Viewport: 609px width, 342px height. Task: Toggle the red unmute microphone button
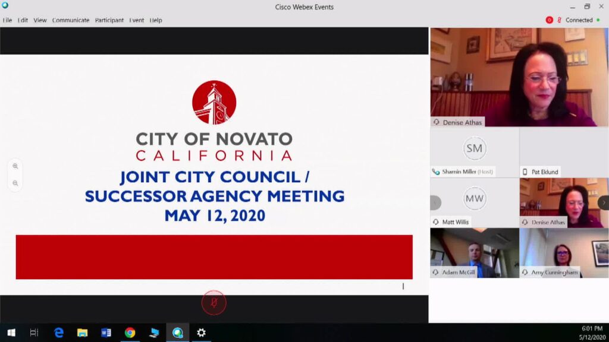(214, 303)
